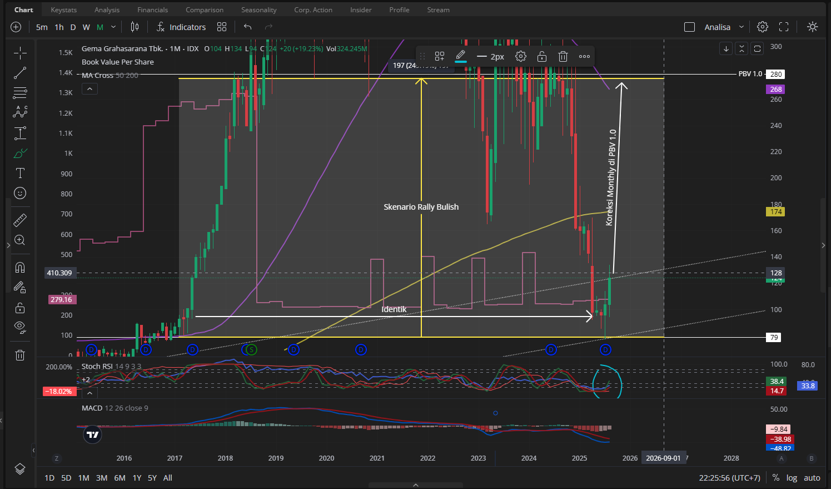Toggle the log scale
Image resolution: width=831 pixels, height=489 pixels.
(x=792, y=478)
